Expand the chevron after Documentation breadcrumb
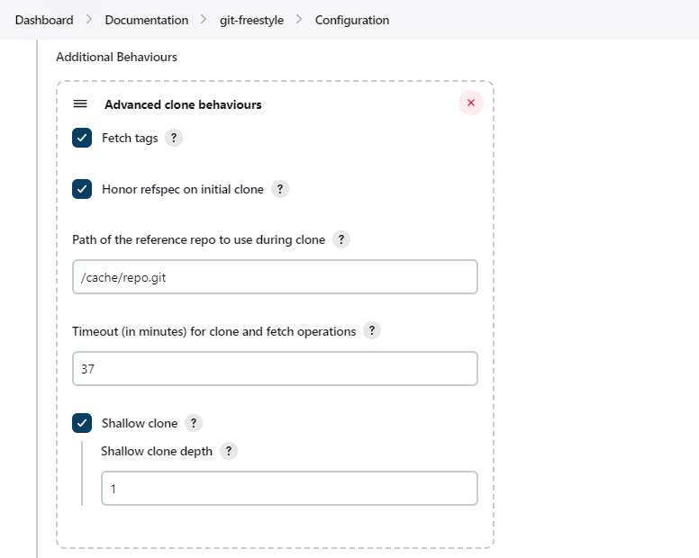The width and height of the screenshot is (699, 558). (x=204, y=20)
